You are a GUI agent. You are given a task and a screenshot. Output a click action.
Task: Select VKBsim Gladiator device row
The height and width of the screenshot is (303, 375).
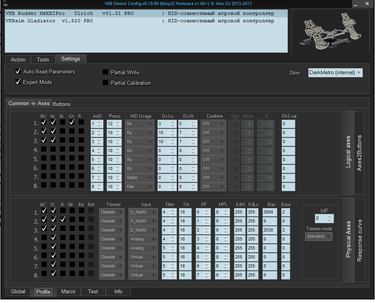146,21
